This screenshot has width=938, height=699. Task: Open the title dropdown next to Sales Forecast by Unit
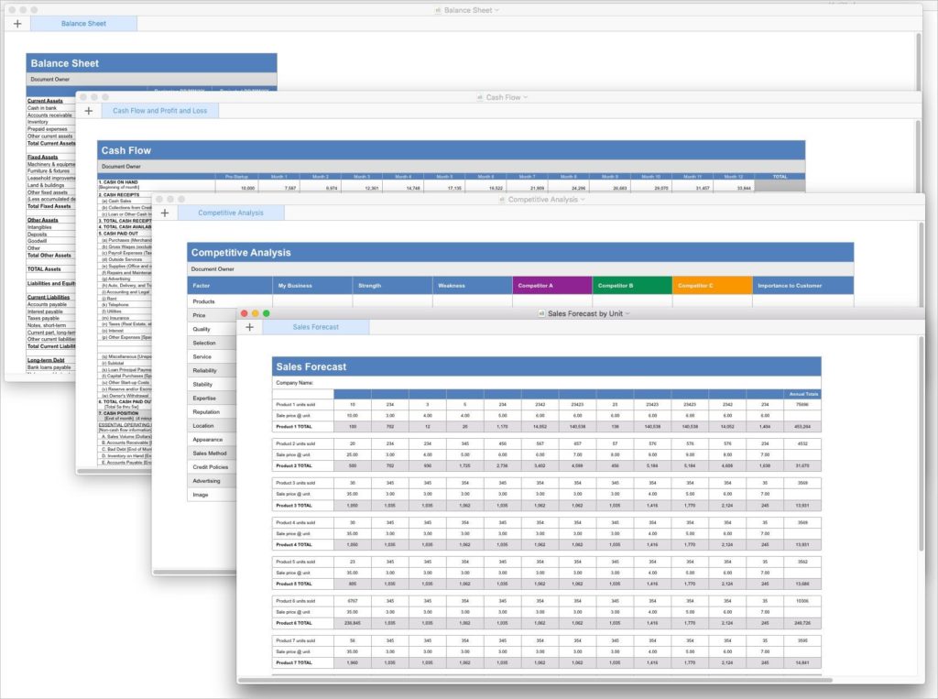[x=627, y=312]
